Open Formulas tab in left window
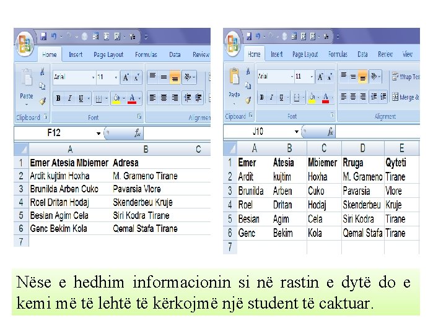The image size is (446, 334). [x=146, y=54]
